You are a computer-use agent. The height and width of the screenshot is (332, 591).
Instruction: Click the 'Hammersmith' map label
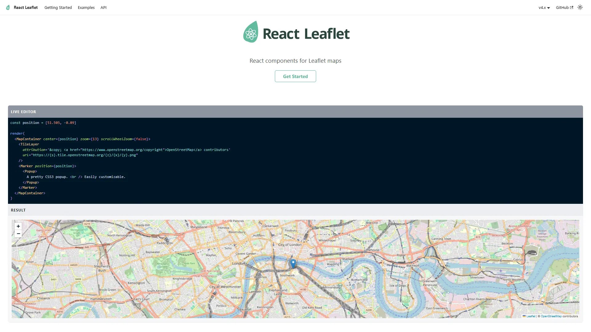click(x=101, y=299)
